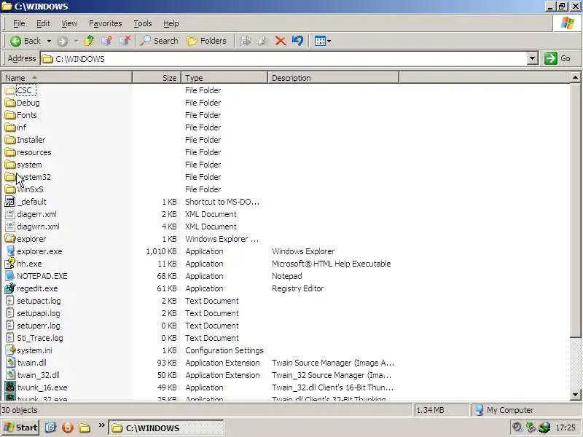Image resolution: width=583 pixels, height=437 pixels.
Task: Click the scrollbar up arrow
Action: click(575, 78)
